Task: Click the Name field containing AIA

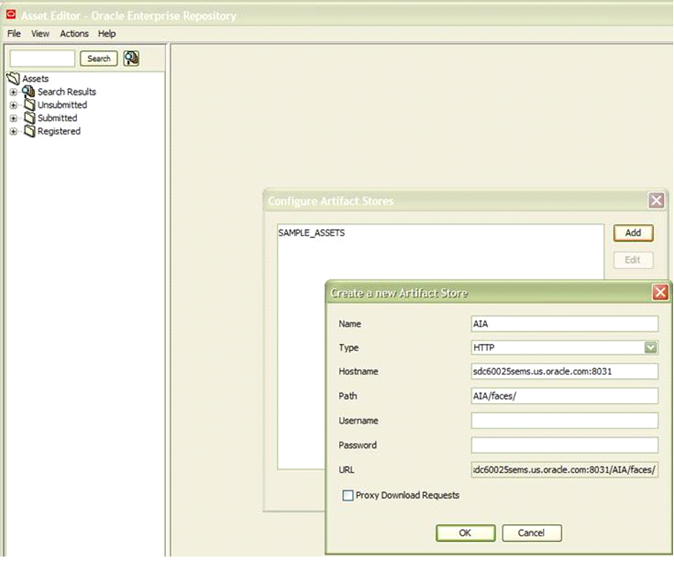Action: 564,323
